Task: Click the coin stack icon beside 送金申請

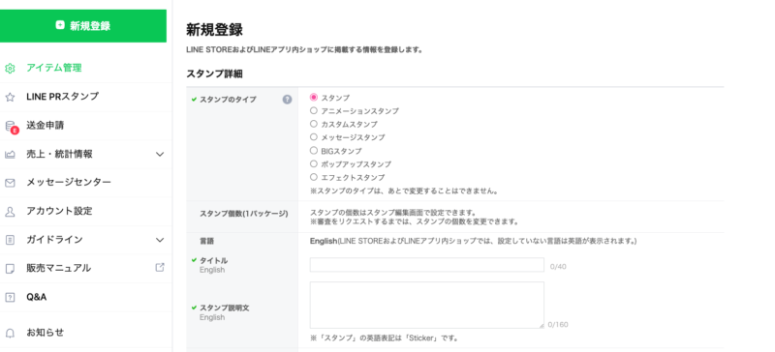Action: (11, 127)
